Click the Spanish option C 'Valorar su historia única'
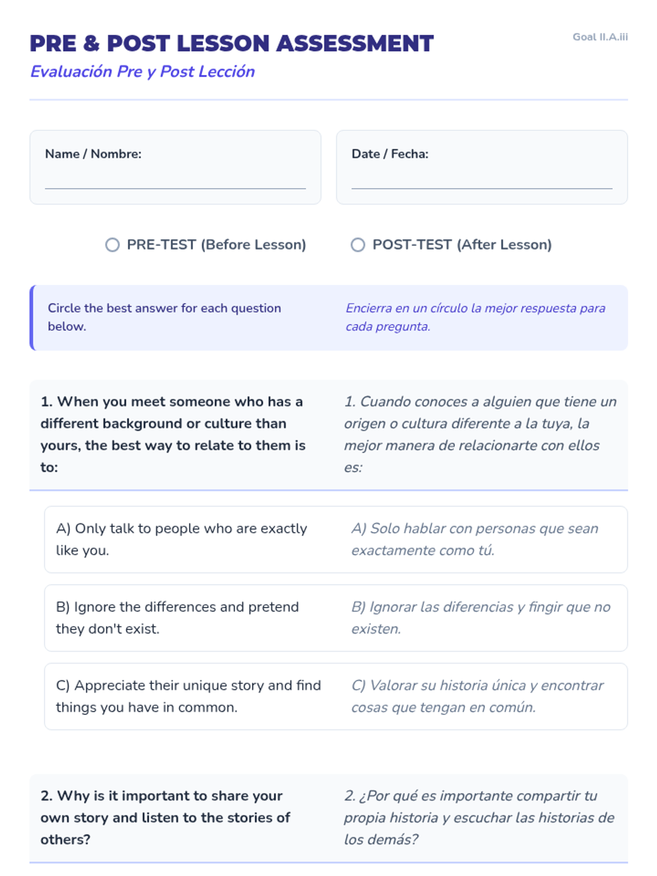Screen dimensions: 657x876 point(477,696)
